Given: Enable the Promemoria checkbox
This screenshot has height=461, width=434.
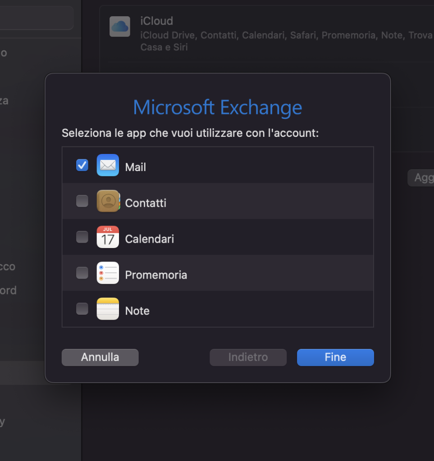Looking at the screenshot, I should (82, 273).
